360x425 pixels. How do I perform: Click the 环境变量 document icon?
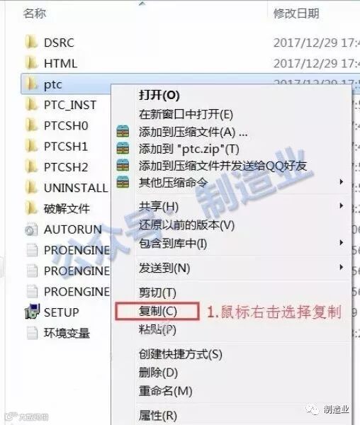click(32, 333)
